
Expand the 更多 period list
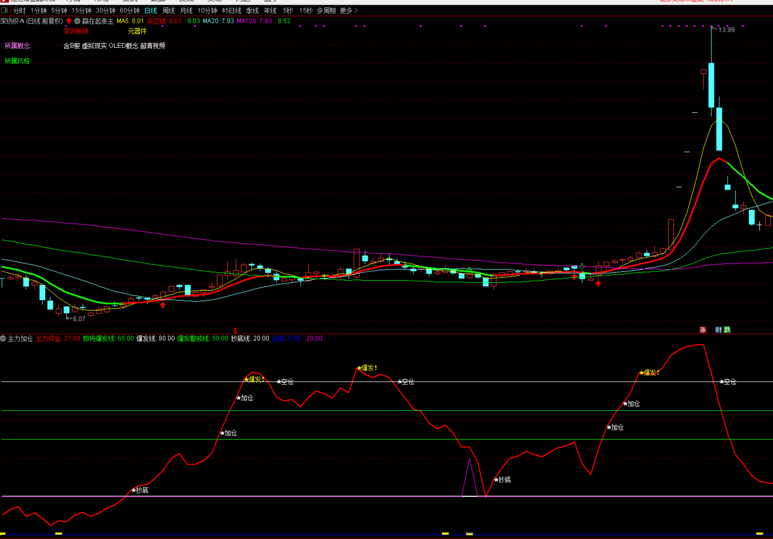tap(349, 10)
